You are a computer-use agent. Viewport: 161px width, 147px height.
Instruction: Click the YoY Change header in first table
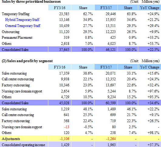149,8
